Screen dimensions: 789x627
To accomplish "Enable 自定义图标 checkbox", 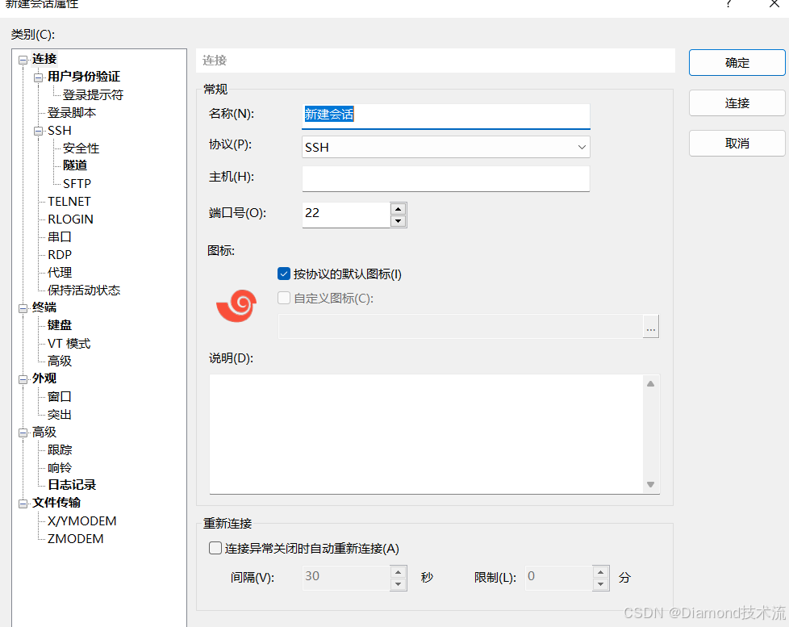I will coord(284,298).
